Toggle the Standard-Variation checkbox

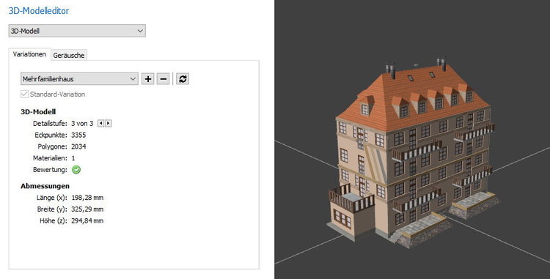click(x=24, y=94)
